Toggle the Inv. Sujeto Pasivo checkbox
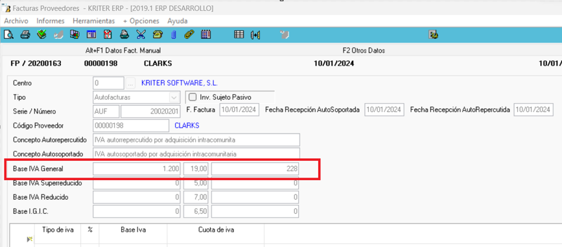The height and width of the screenshot is (247, 562). pyautogui.click(x=193, y=97)
